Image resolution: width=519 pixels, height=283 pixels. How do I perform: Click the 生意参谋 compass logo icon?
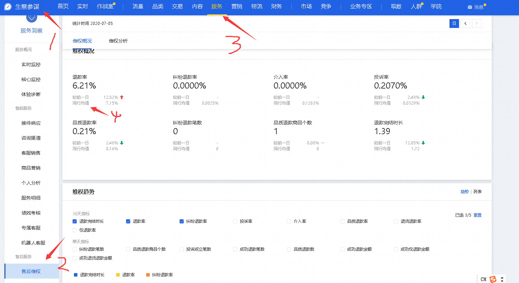8,7
